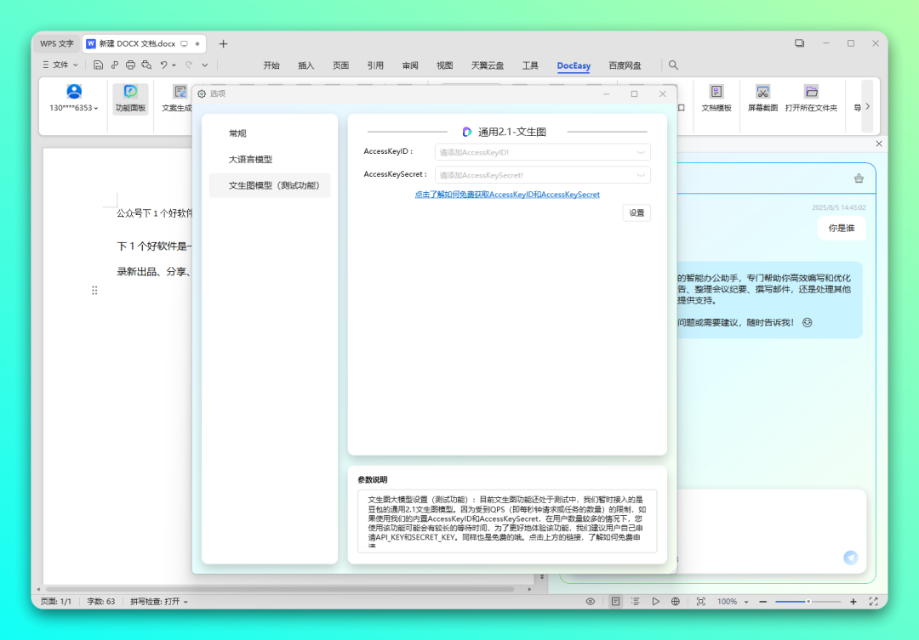Open link about obtaining AccessKeyID and AccessKeySecret

tap(507, 195)
